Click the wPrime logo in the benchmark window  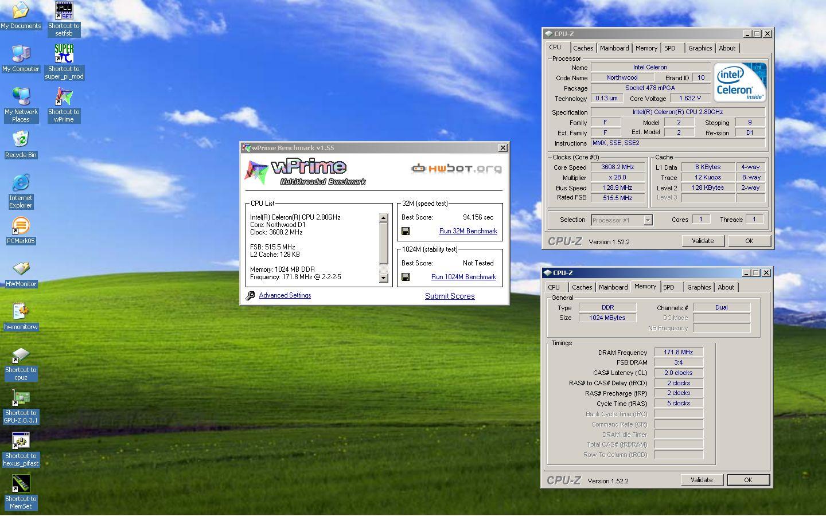(x=305, y=172)
